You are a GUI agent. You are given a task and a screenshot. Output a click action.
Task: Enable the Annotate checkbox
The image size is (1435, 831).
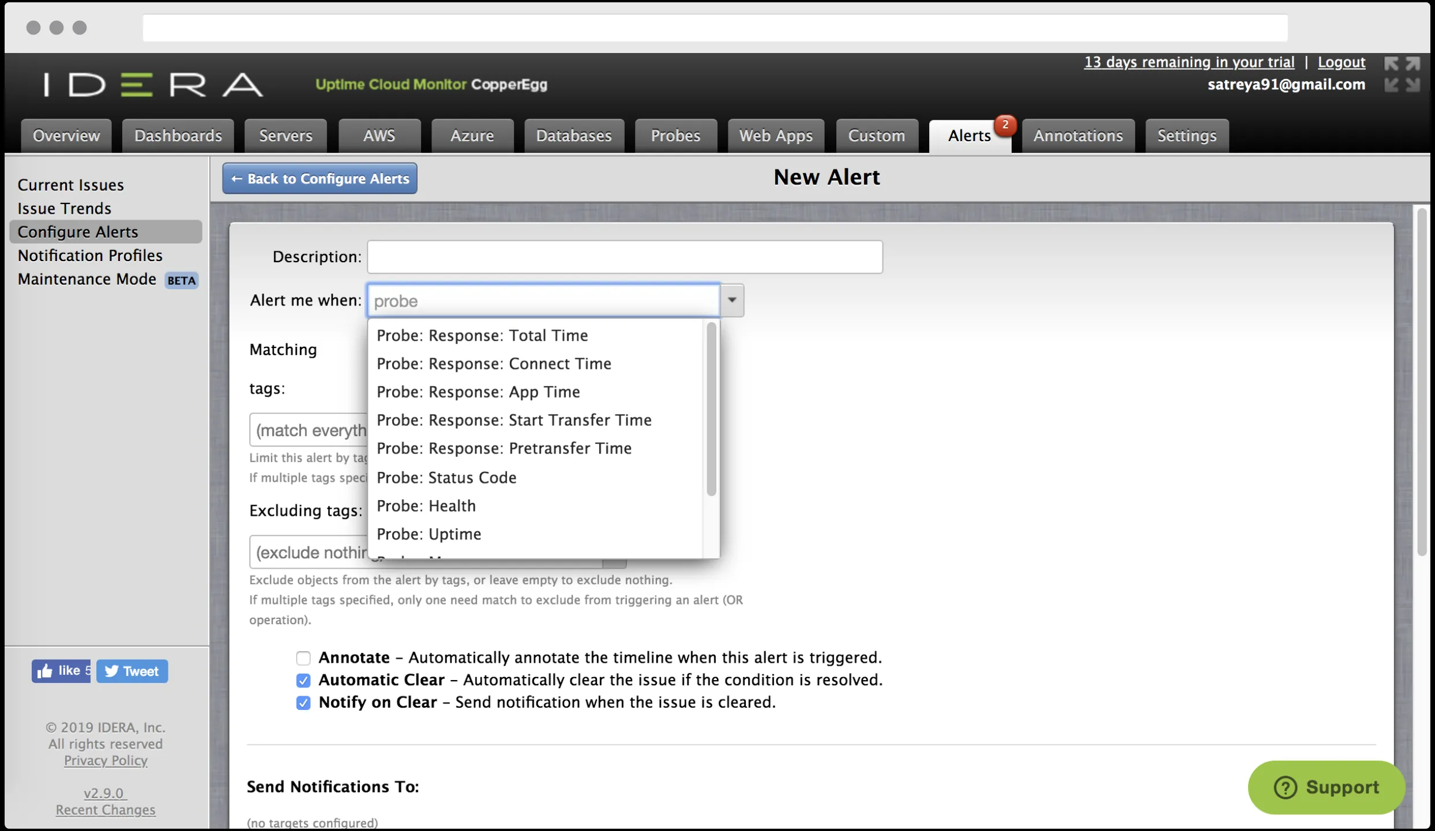coord(303,658)
